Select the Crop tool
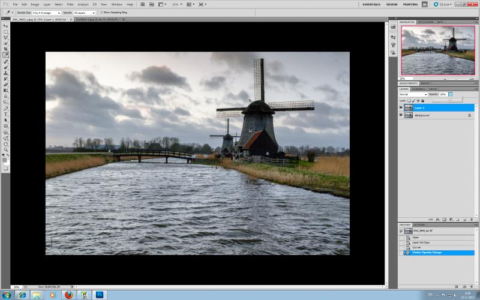This screenshot has width=480, height=300. point(5,49)
